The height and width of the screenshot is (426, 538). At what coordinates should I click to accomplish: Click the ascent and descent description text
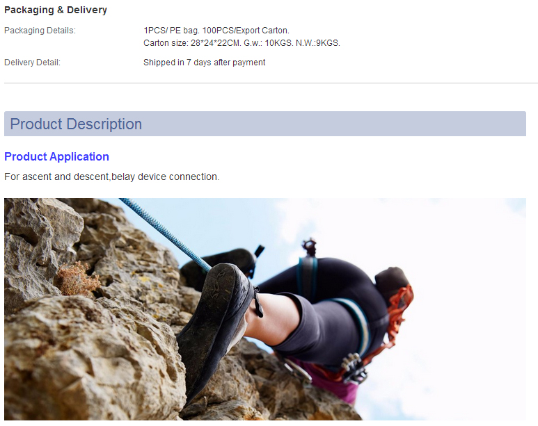111,177
